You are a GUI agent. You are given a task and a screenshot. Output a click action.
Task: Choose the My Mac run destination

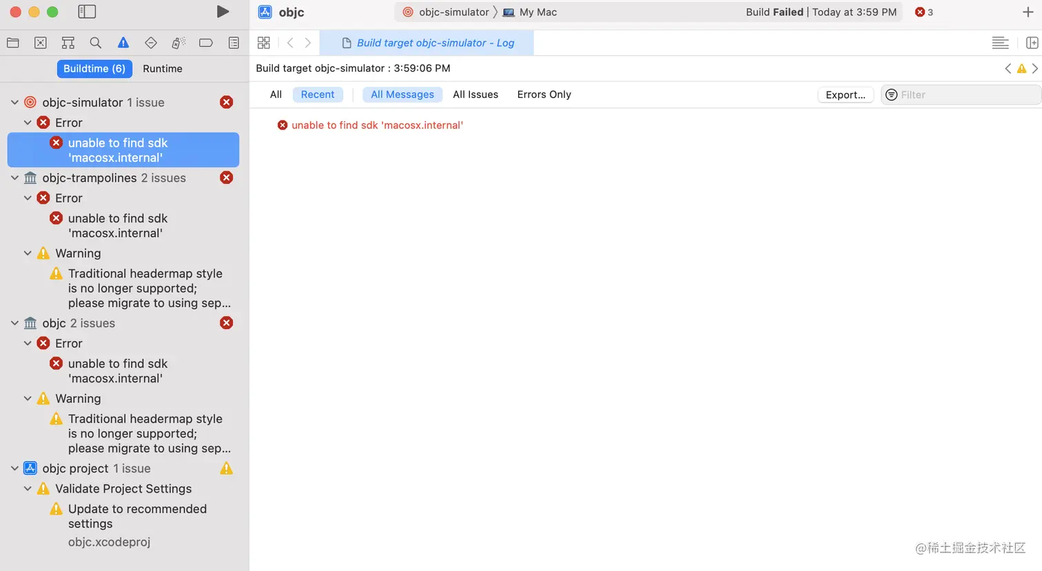tap(530, 12)
